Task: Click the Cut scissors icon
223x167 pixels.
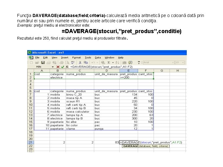Action: 80,62
